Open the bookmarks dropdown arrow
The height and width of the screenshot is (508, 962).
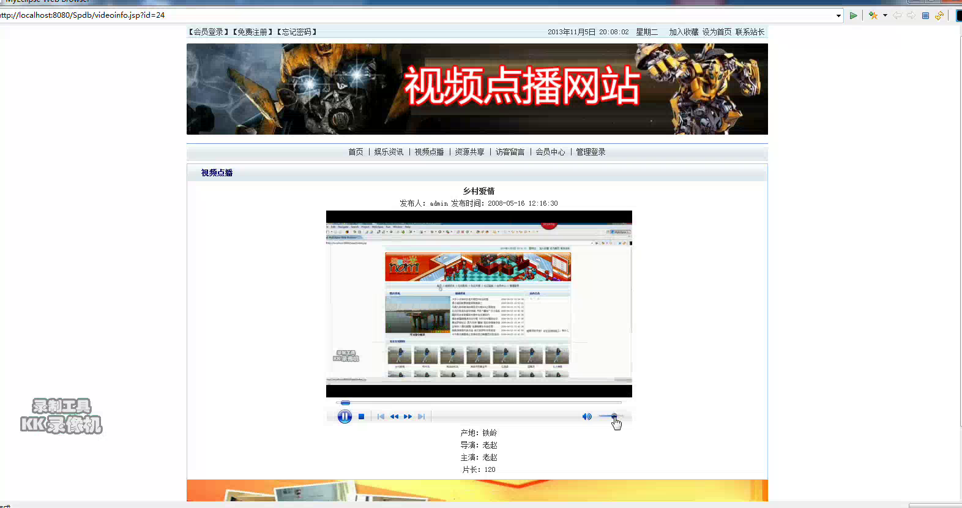tap(885, 15)
